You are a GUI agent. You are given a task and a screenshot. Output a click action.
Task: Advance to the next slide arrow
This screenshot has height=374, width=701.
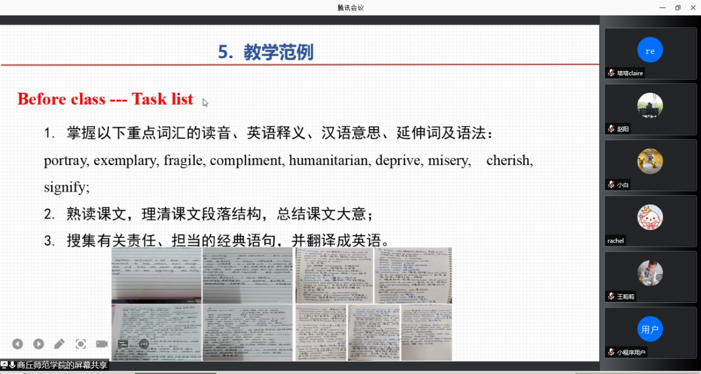tap(38, 344)
